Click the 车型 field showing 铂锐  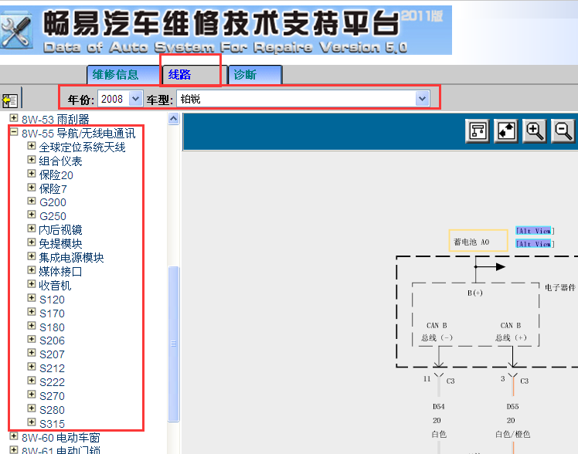[303, 99]
